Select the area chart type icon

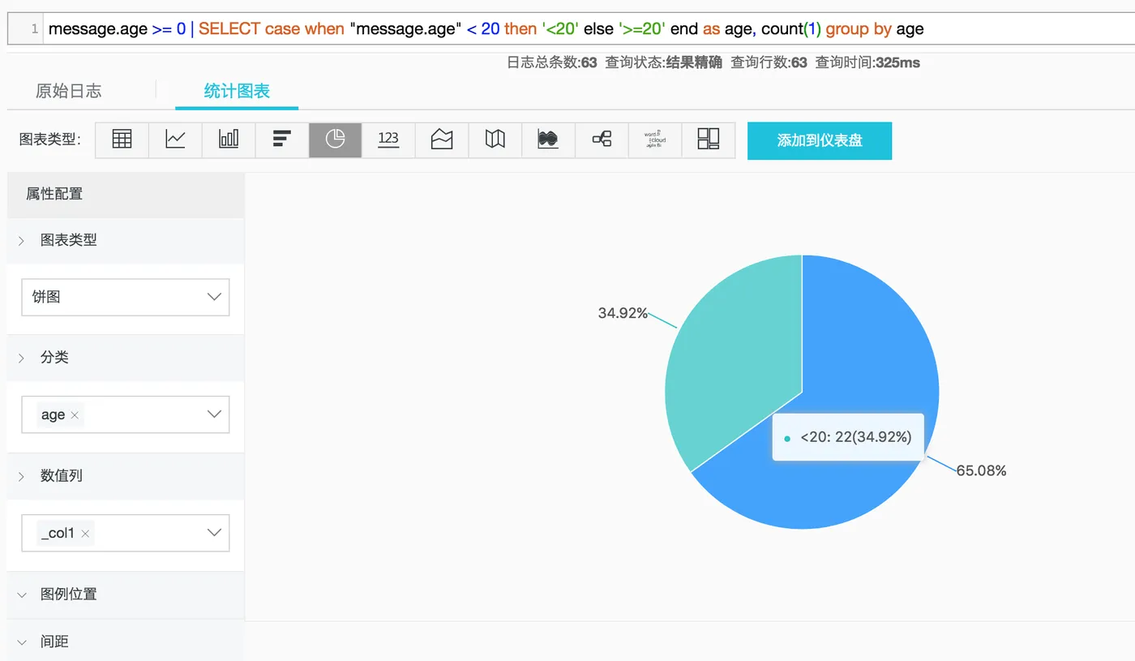442,139
